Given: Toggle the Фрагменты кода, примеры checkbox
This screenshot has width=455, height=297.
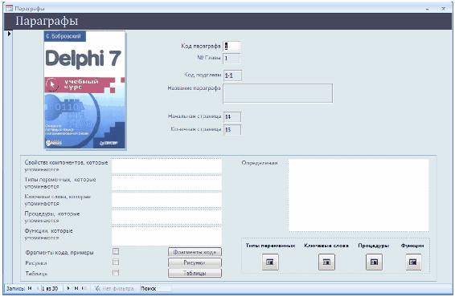Looking at the screenshot, I should point(116,251).
